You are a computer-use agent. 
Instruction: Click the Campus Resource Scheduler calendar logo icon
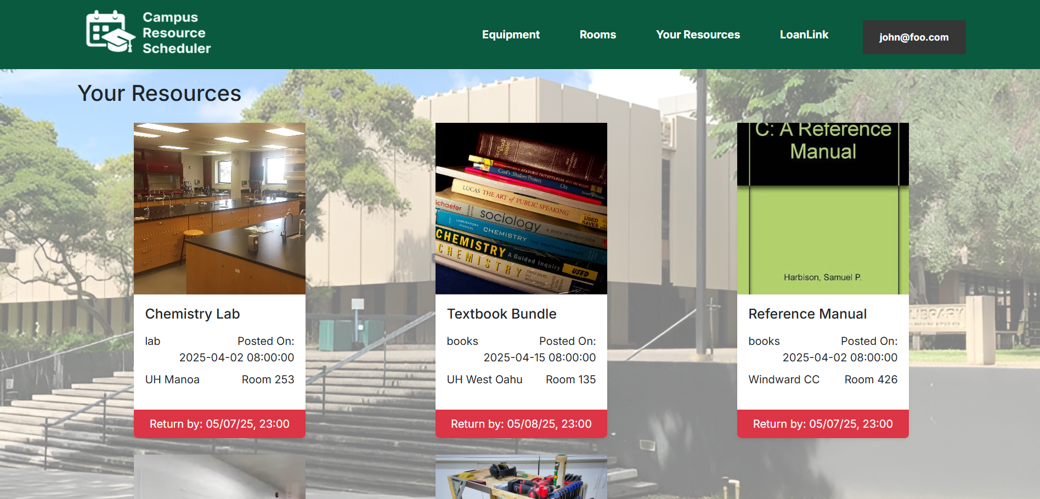pyautogui.click(x=110, y=32)
